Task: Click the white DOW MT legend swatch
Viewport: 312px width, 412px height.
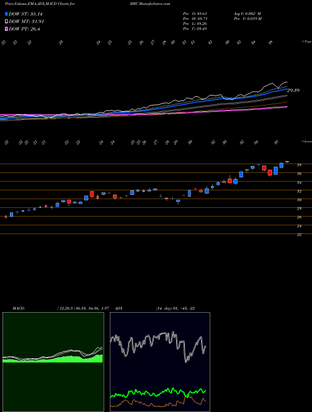Action: click(x=6, y=22)
